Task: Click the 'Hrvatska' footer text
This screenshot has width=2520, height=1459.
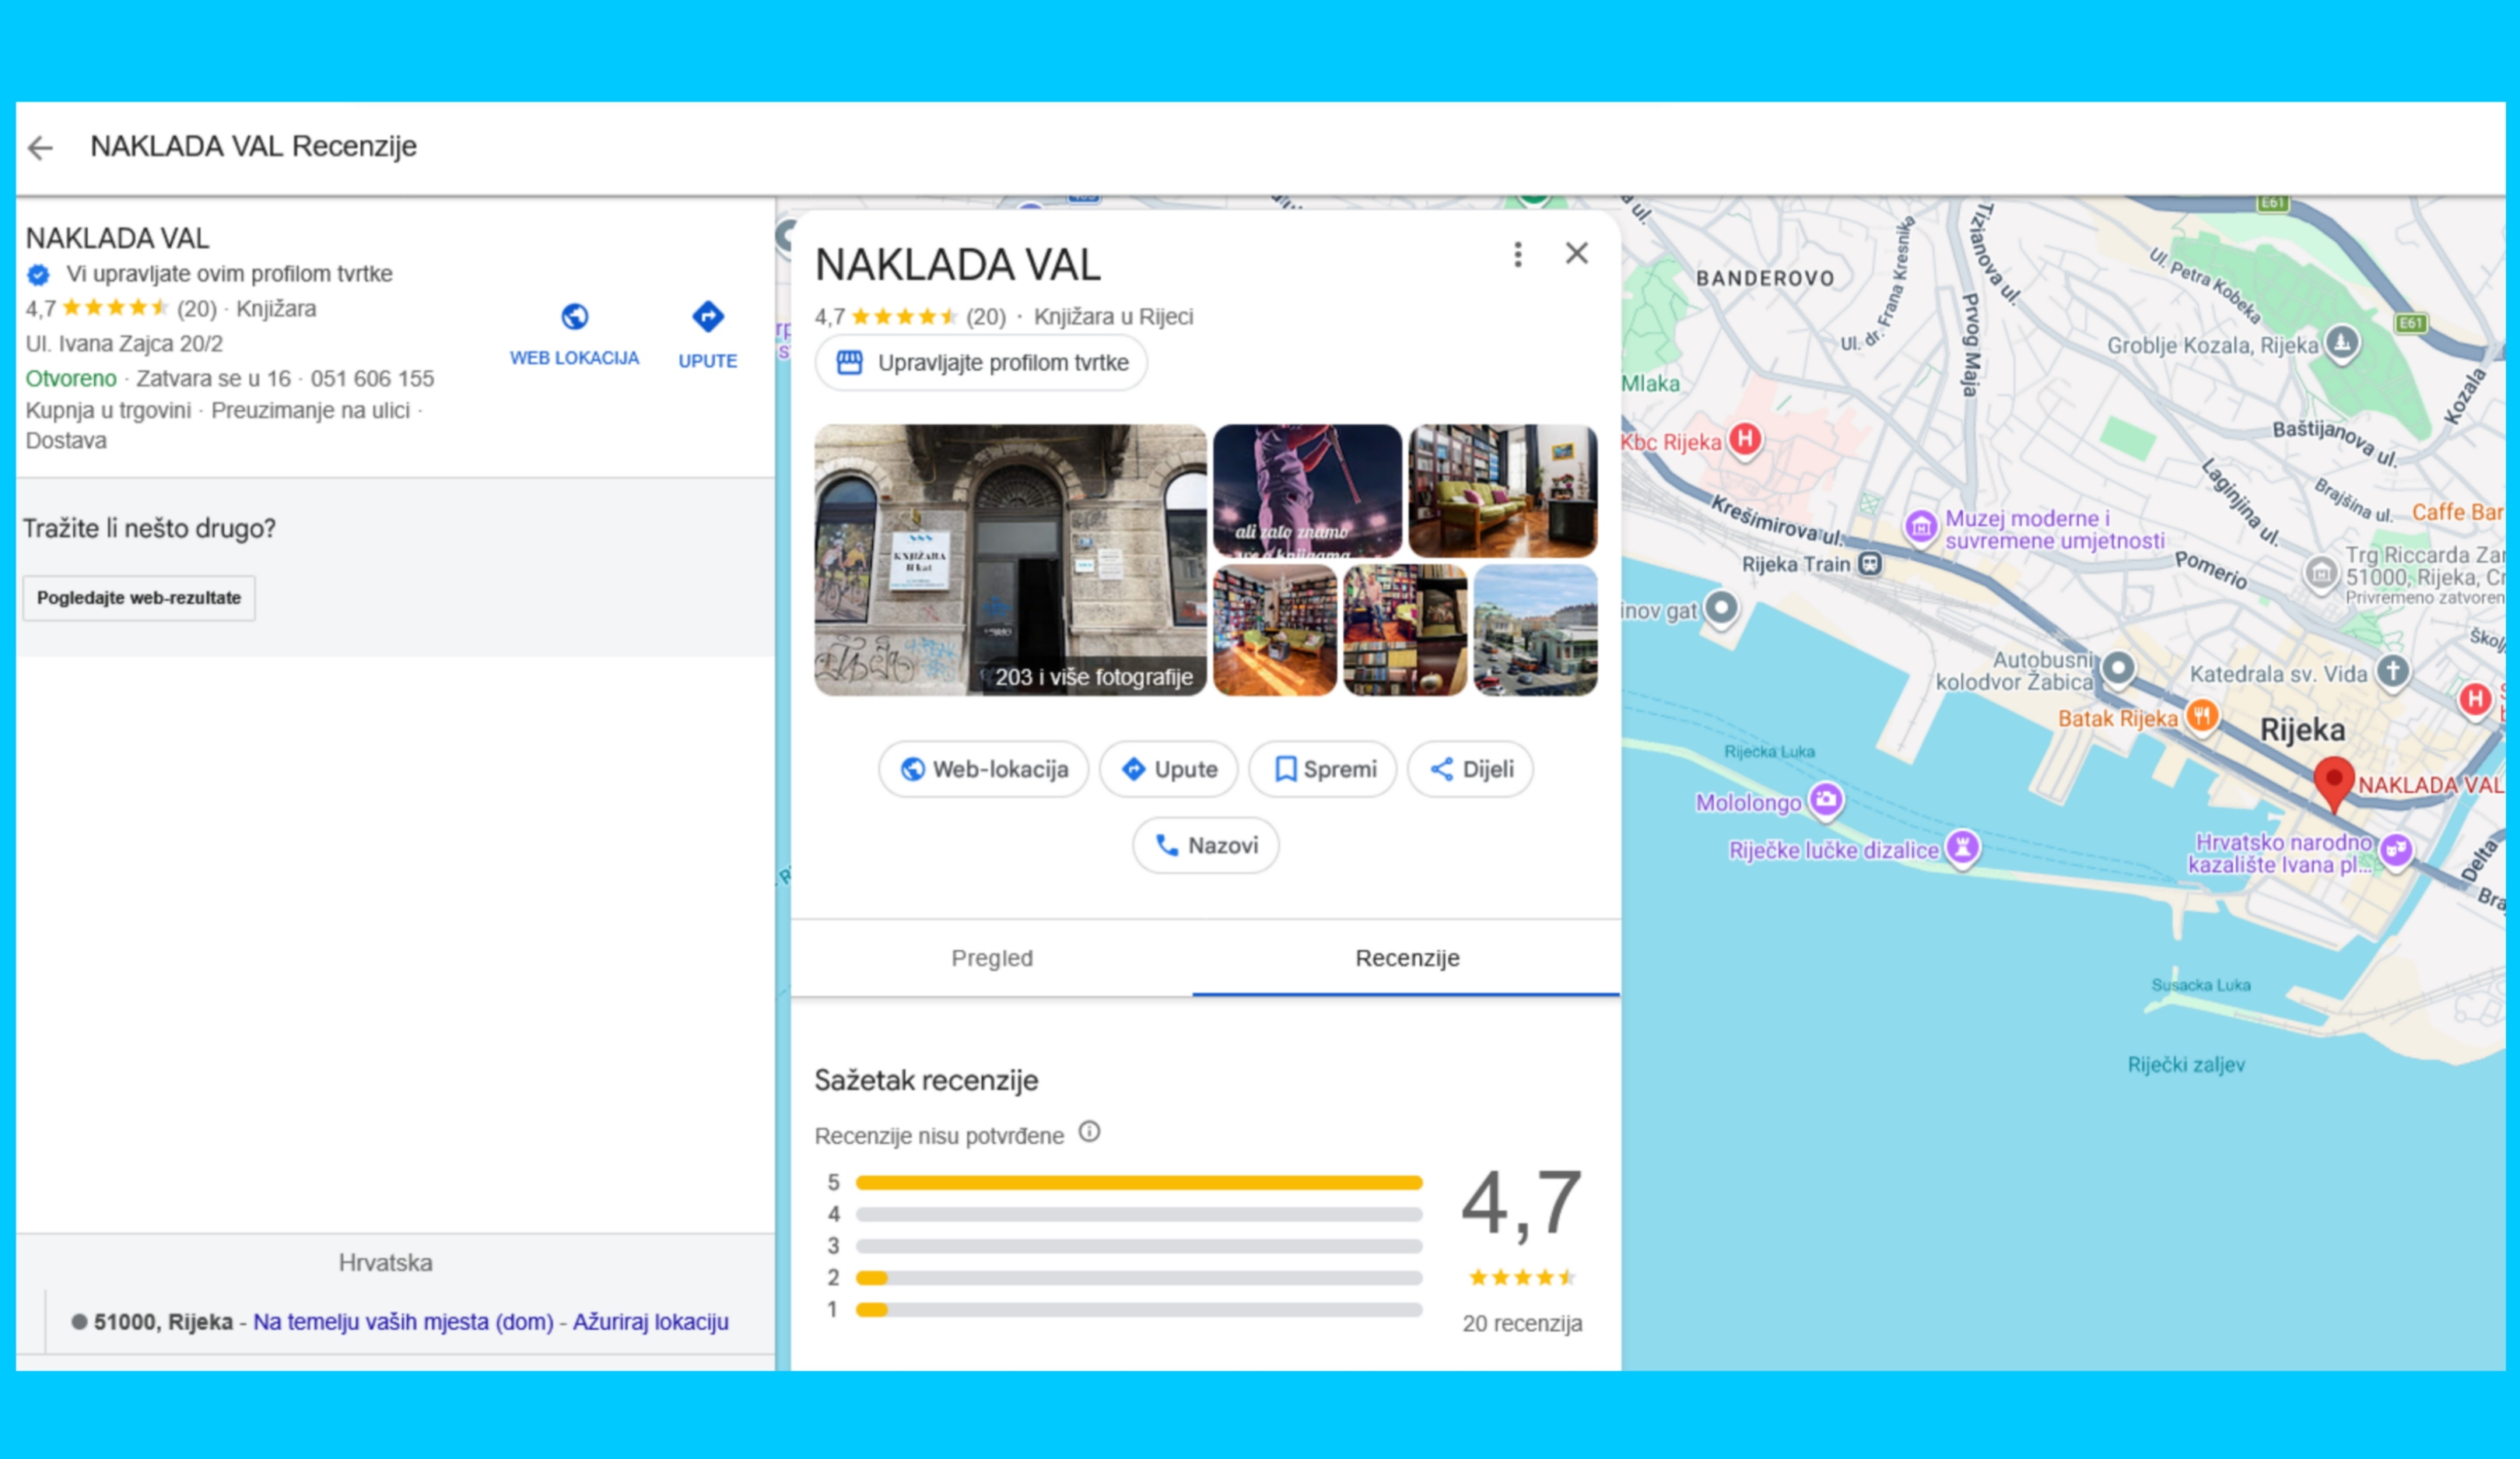Action: pyautogui.click(x=385, y=1263)
